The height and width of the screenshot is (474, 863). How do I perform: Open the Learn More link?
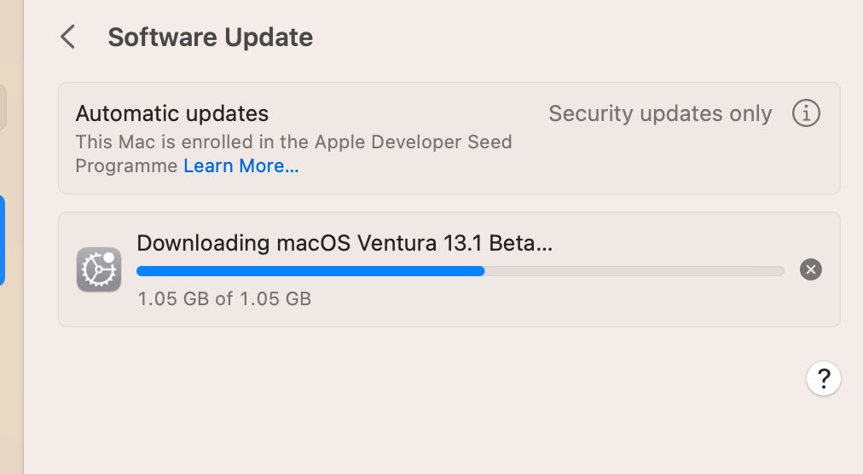[x=241, y=166]
